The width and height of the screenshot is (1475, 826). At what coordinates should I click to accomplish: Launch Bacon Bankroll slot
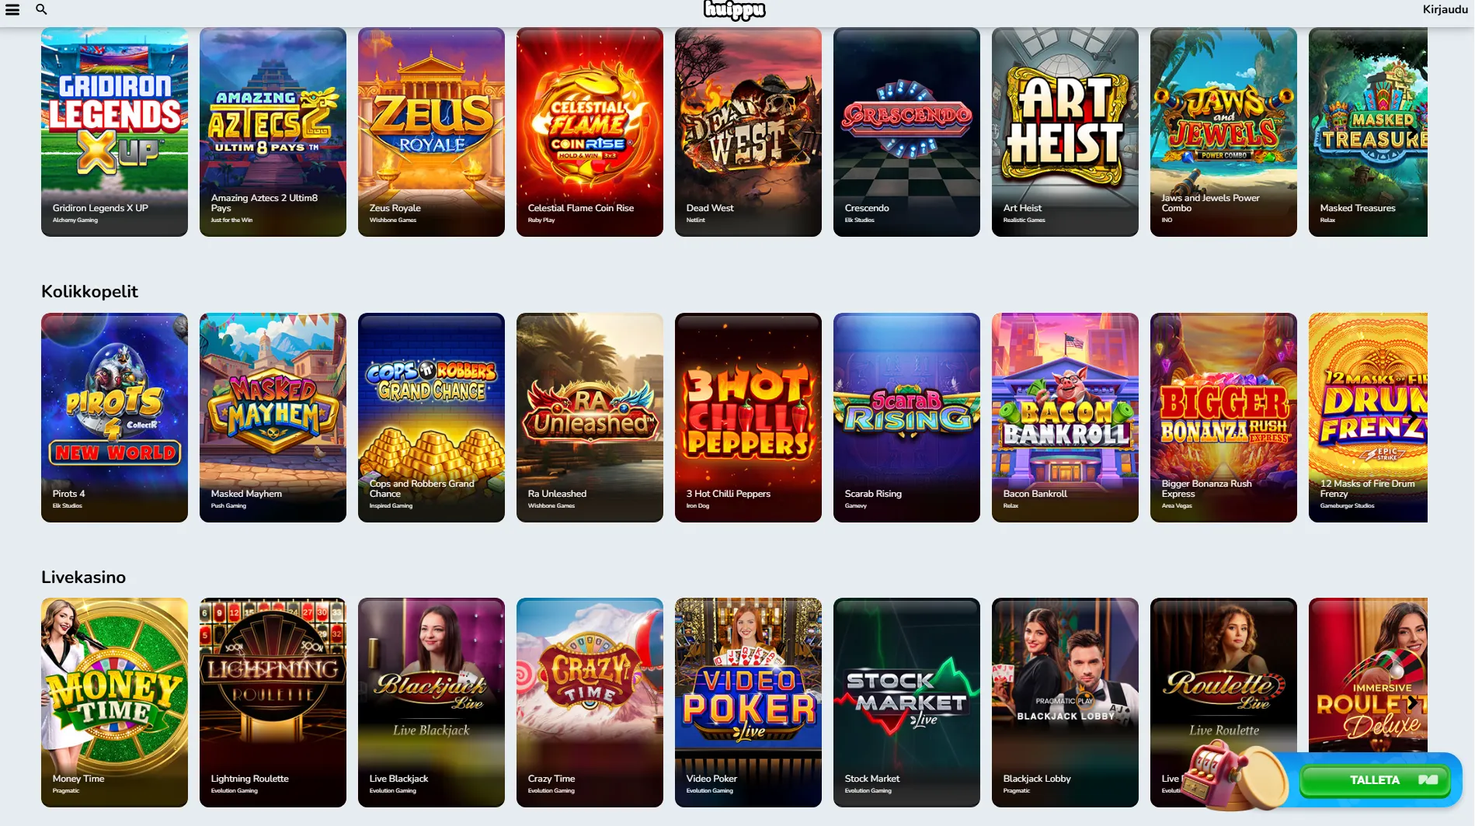click(x=1065, y=418)
